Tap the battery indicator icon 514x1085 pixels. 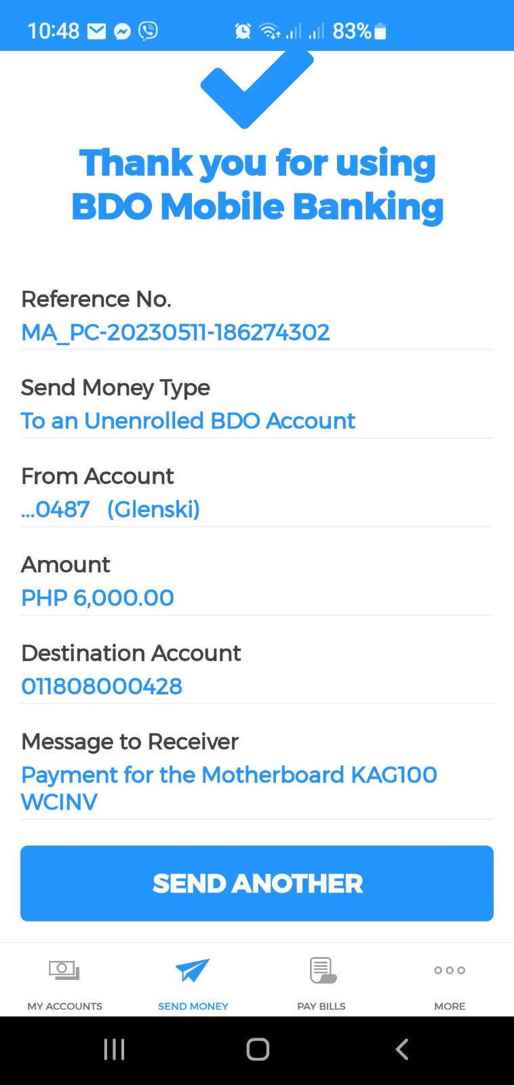380,31
